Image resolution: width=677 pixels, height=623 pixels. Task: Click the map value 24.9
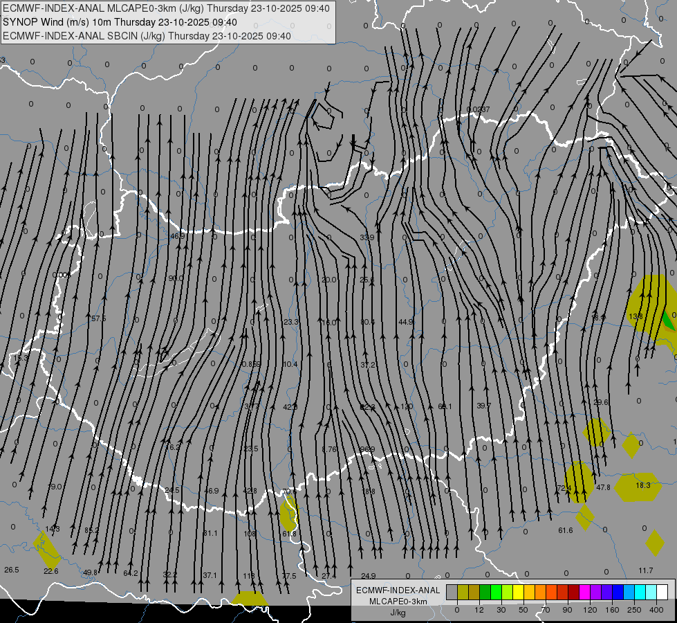tap(369, 576)
